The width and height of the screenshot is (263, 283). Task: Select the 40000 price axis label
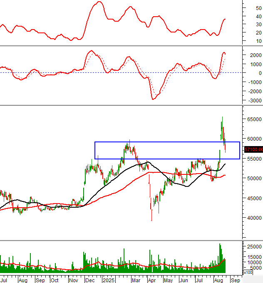[x=254, y=218]
